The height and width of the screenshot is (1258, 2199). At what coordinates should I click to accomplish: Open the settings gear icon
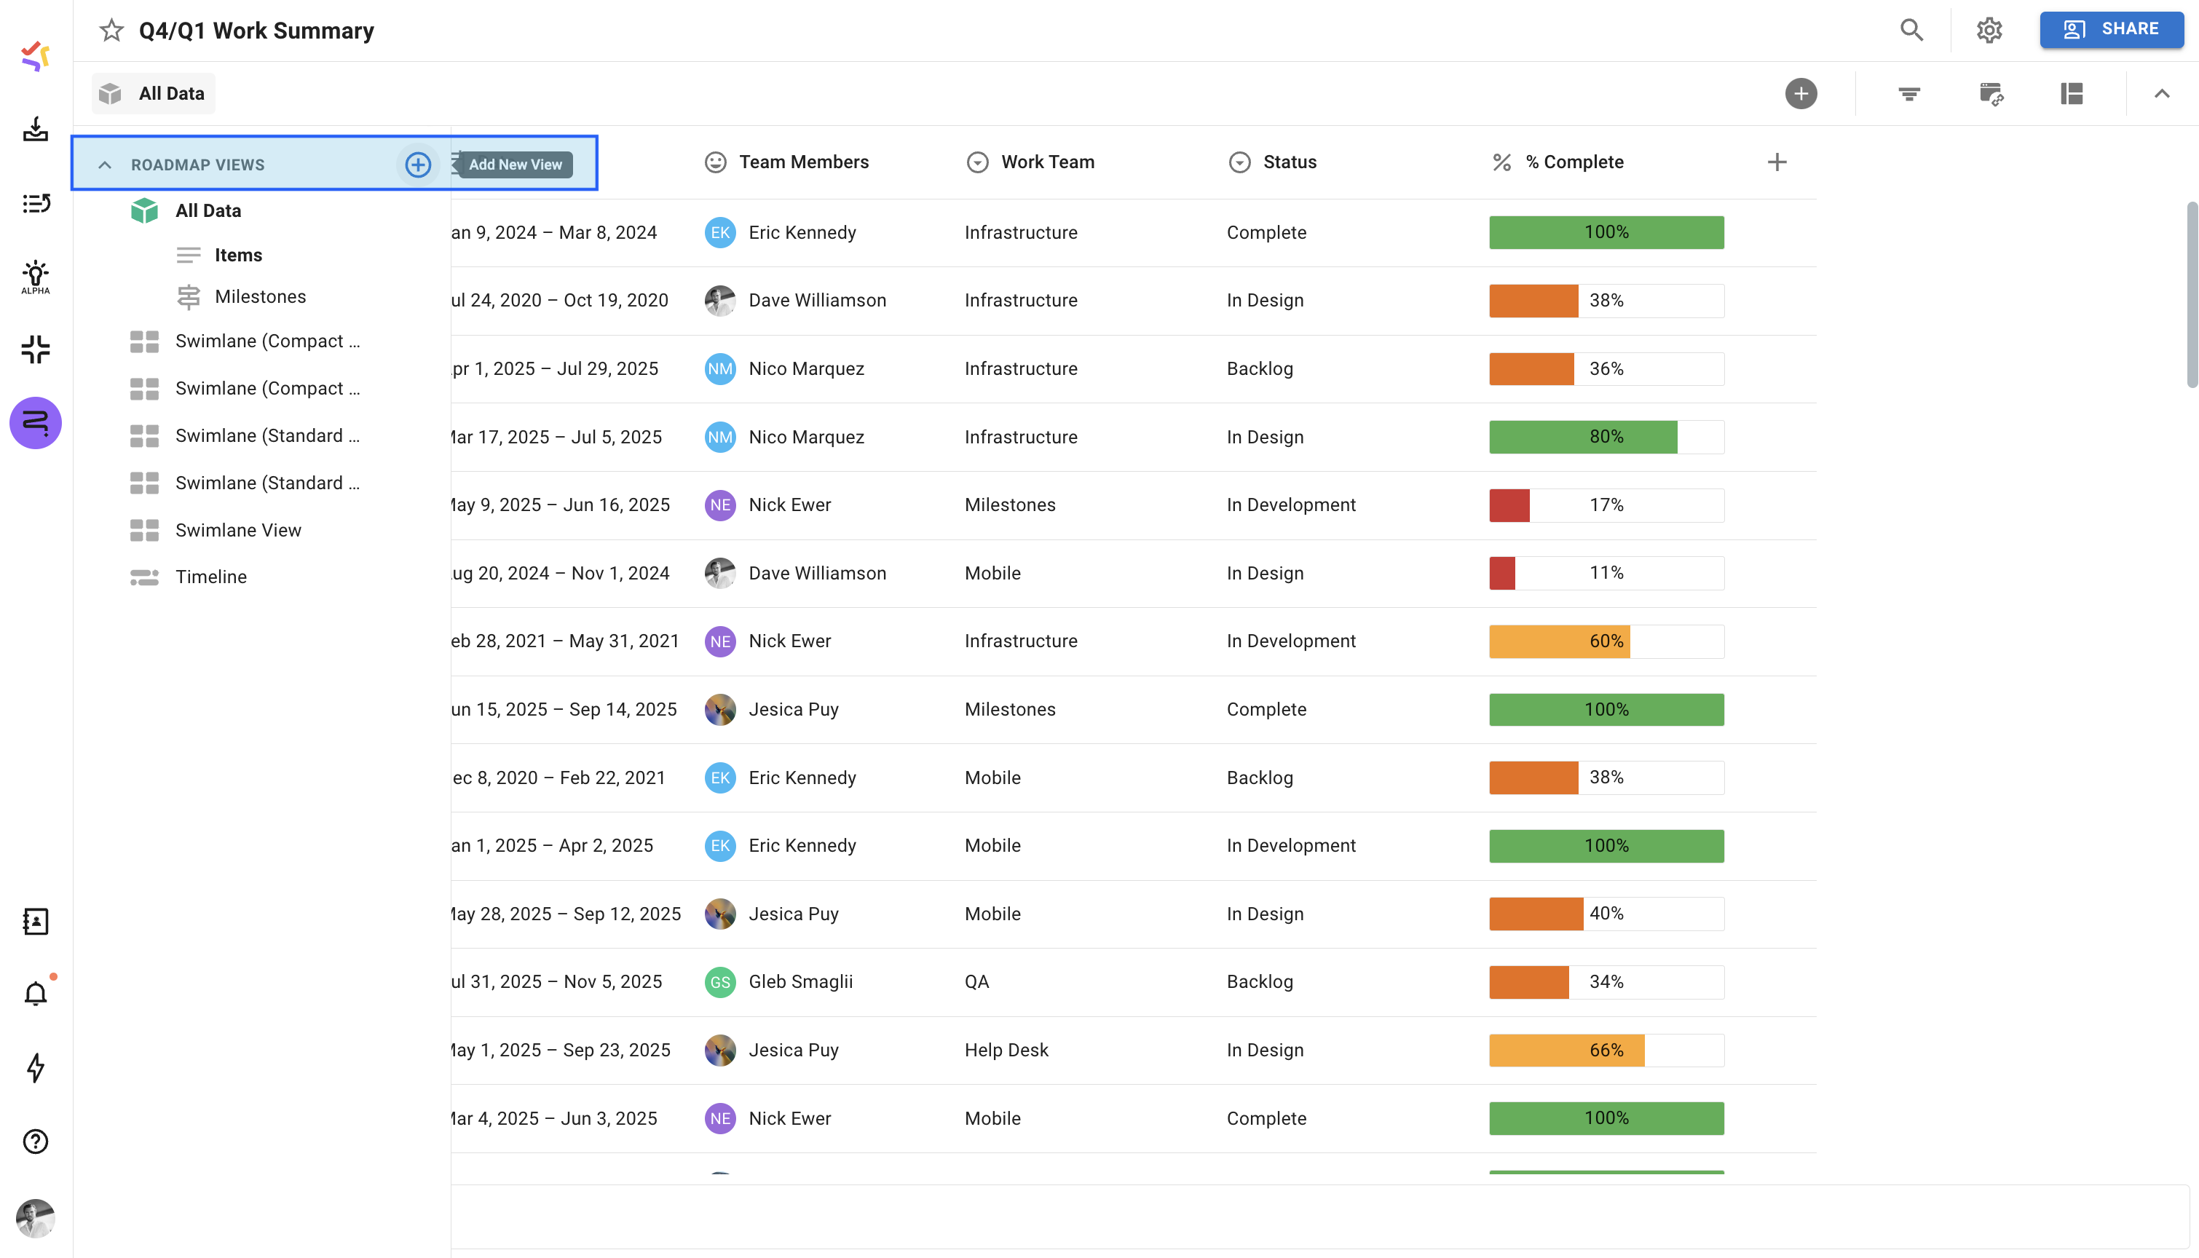coord(1989,31)
